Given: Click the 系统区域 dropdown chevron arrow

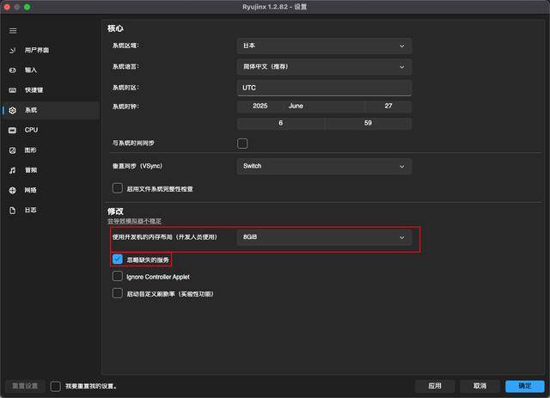Looking at the screenshot, I should (402, 46).
